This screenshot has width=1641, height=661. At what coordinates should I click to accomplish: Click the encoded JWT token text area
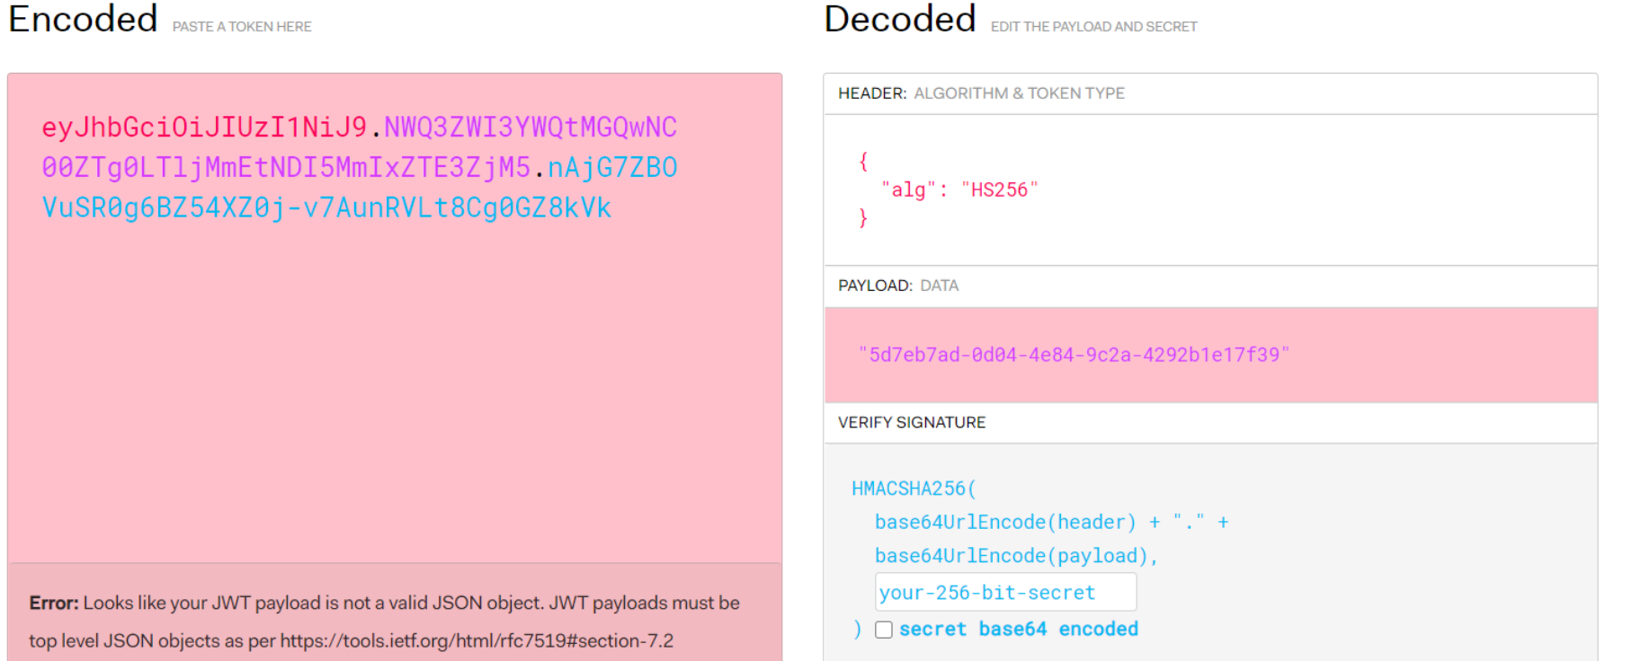pos(395,318)
